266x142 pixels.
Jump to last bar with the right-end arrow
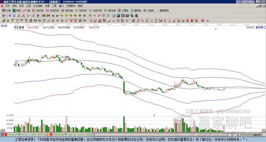[x=48, y=16]
